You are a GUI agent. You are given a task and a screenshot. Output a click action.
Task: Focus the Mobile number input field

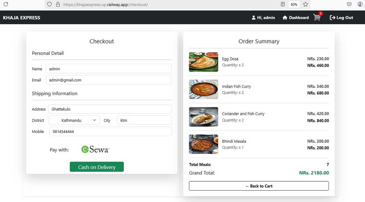110,131
